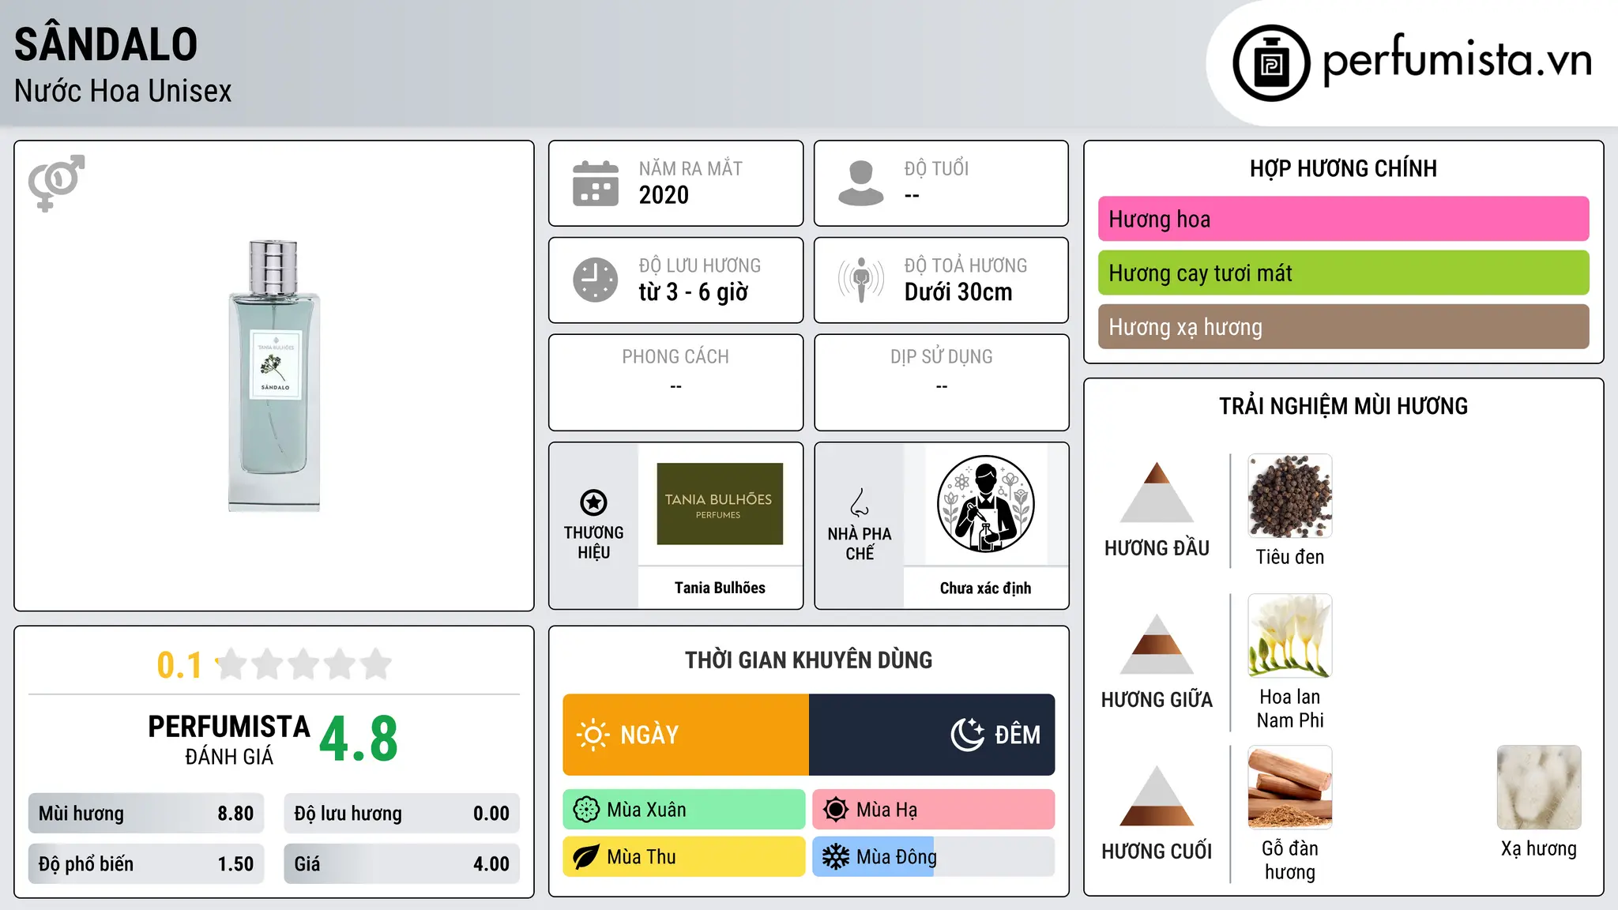Click the release year 2020

pos(664,195)
